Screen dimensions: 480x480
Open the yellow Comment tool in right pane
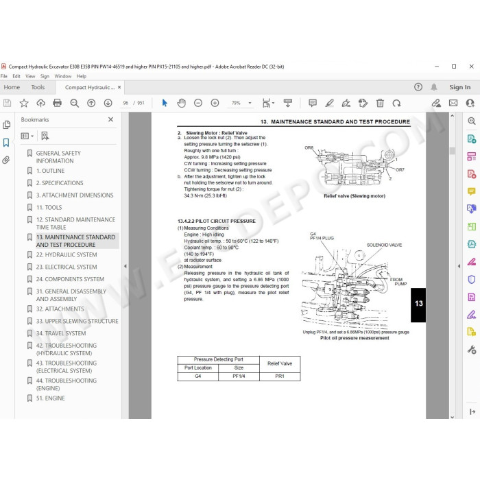pyautogui.click(x=472, y=191)
